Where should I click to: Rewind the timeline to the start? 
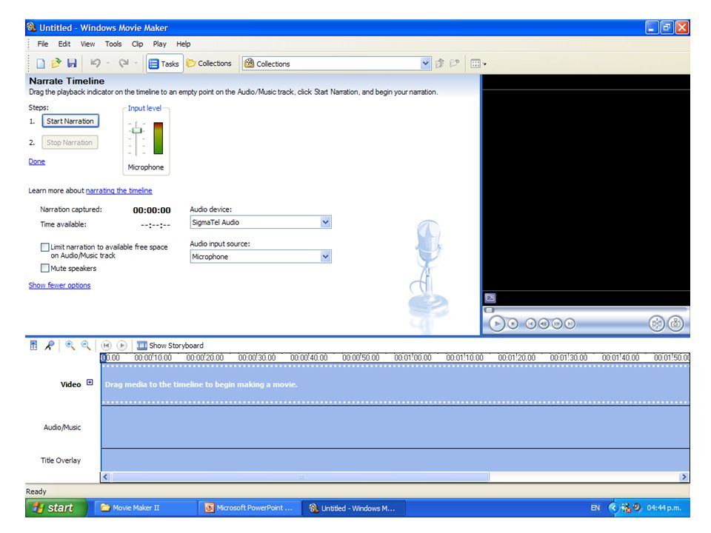[106, 346]
